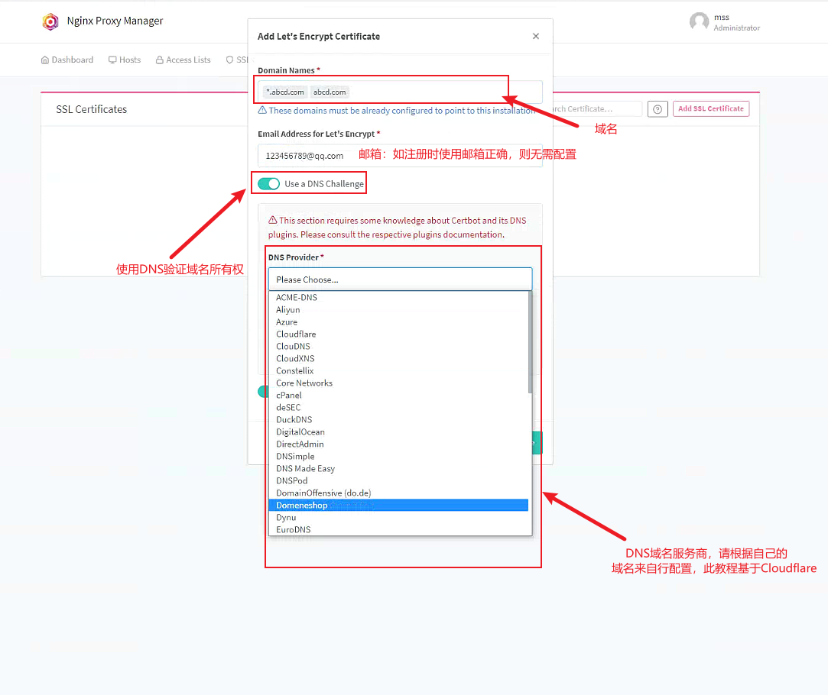Select DNSimple from the provider list
This screenshot has height=695, width=828.
[398, 456]
